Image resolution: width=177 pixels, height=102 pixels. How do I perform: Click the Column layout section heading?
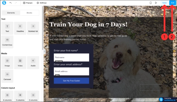(8, 88)
